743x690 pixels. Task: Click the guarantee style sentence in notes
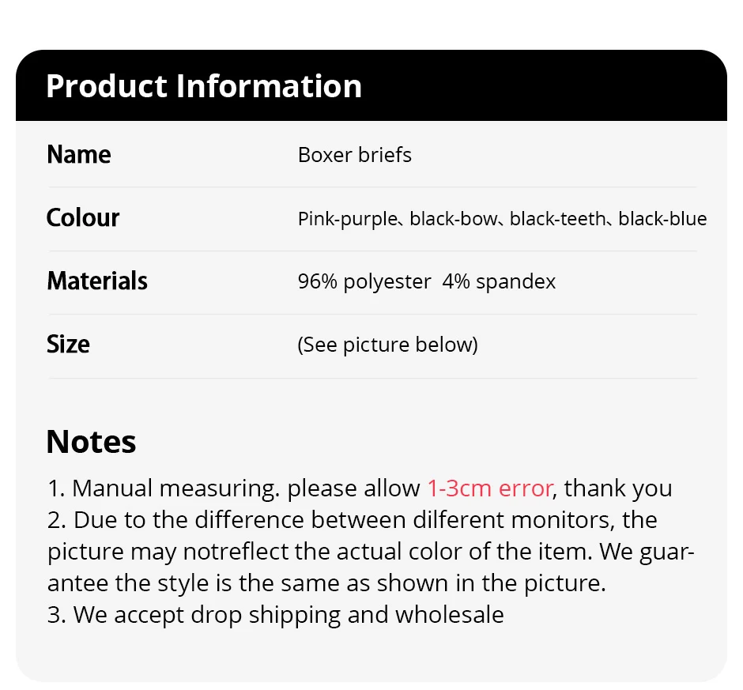(x=326, y=583)
